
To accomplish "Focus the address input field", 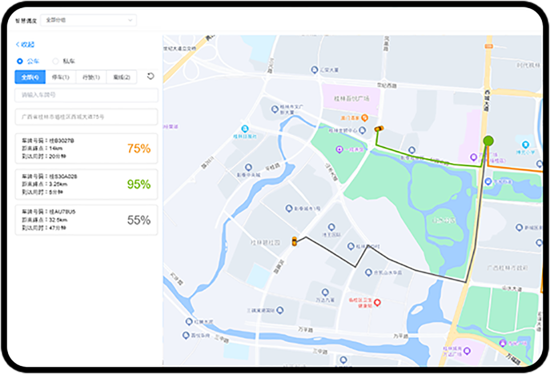I will click(x=86, y=117).
